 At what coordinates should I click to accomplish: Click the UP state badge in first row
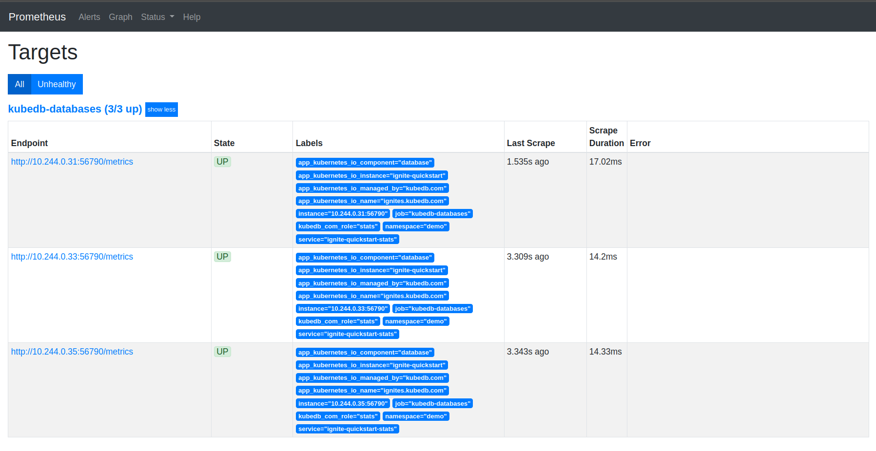[x=222, y=162]
